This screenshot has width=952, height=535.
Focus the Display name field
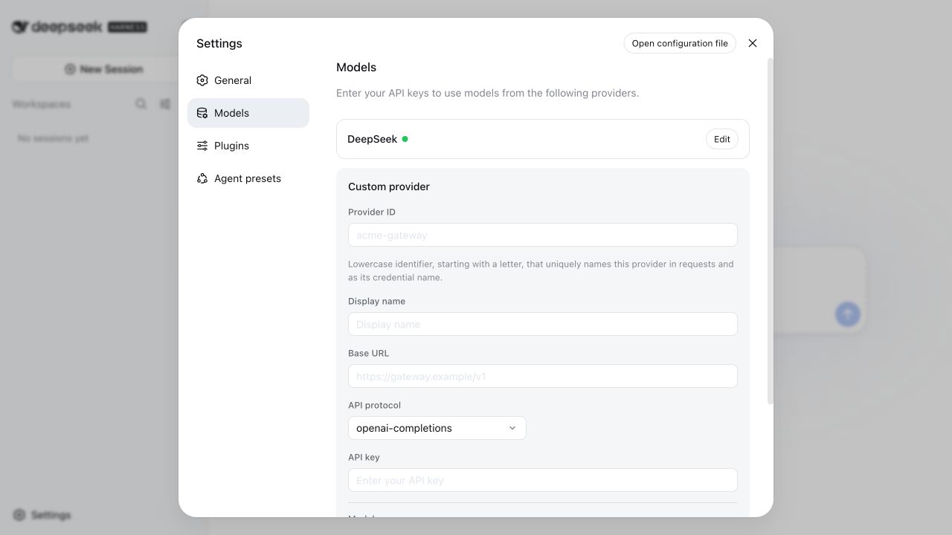click(x=543, y=324)
